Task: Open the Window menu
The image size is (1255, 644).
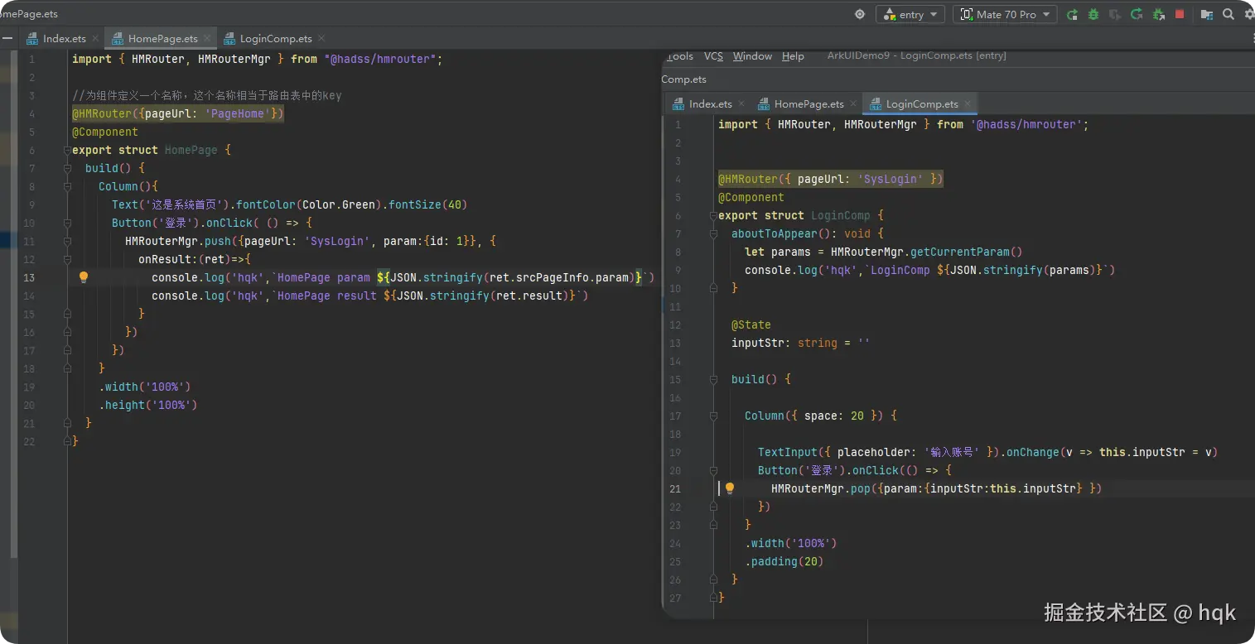Action: coord(752,56)
